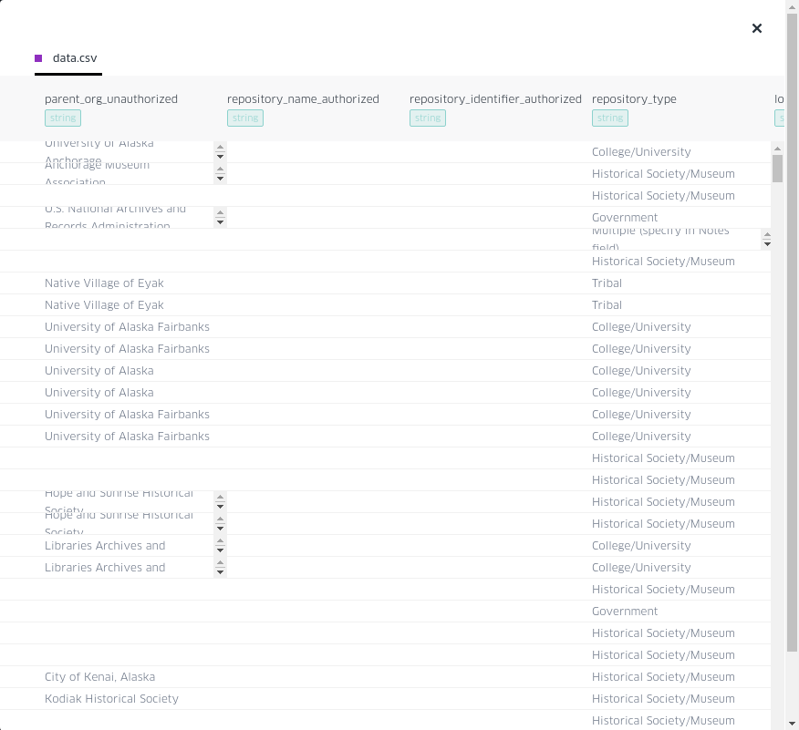Click the up arrow in the Anchorage Museum Association cell
The height and width of the screenshot is (730, 799).
pyautogui.click(x=220, y=170)
